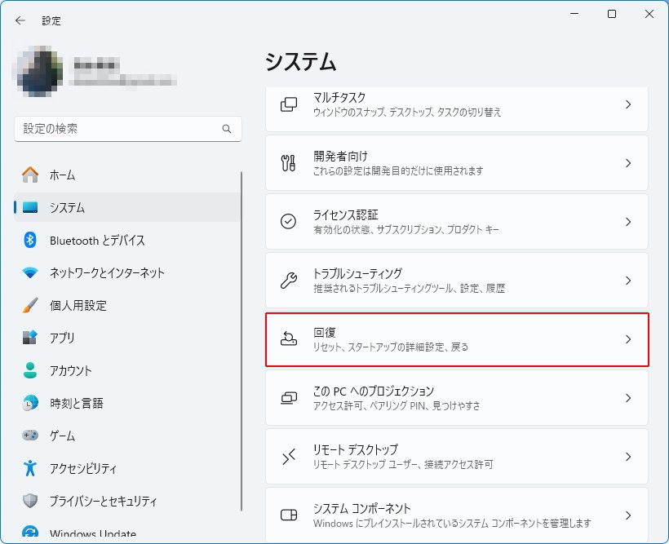Viewport: 669px width, 544px height.
Task: Expand この PC へのプロジェクション chevron
Action: pos(627,398)
